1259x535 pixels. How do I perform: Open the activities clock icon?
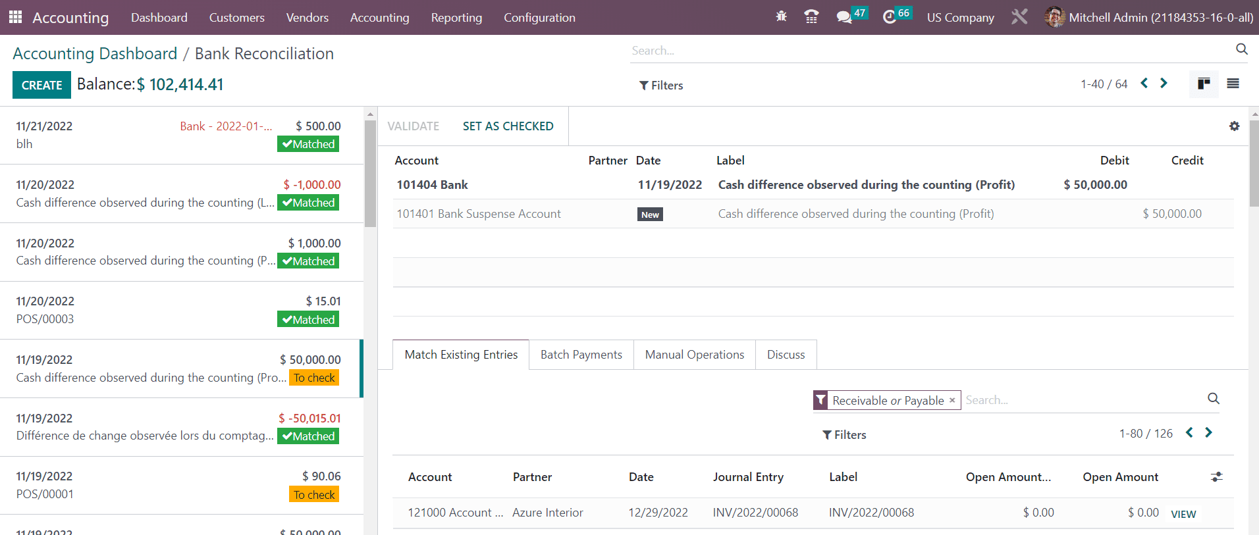[890, 17]
